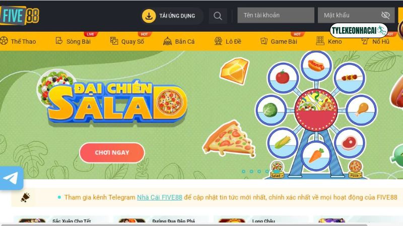403x226 pixels.
Task: Open the Thể Thao menu
Action: click(x=18, y=41)
